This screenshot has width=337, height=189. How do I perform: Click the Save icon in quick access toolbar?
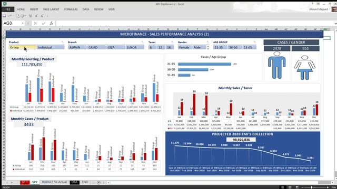(4, 16)
